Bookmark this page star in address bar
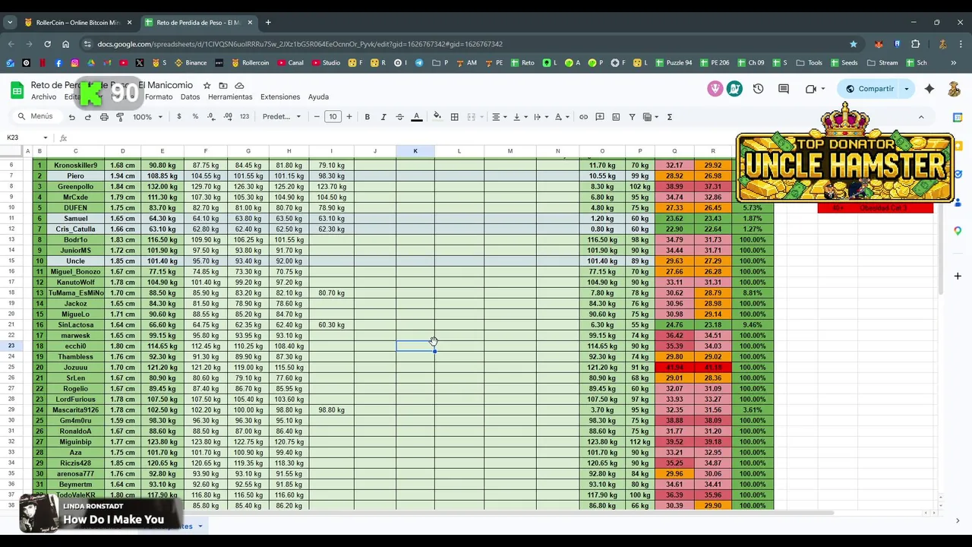 pyautogui.click(x=854, y=44)
